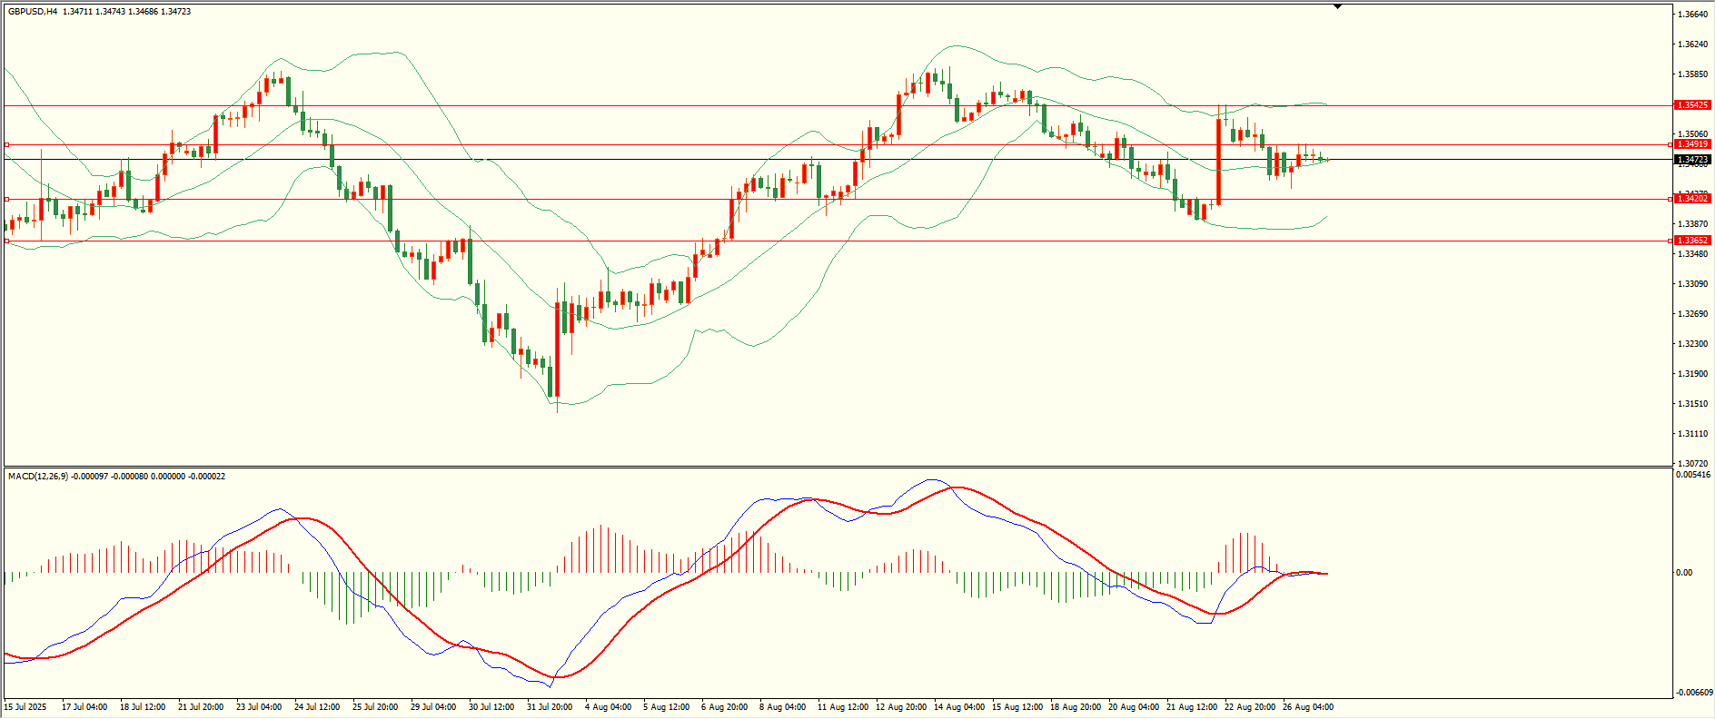Click the divider between chart and MACD window
Viewport: 1716px width, 719px height.
836,468
